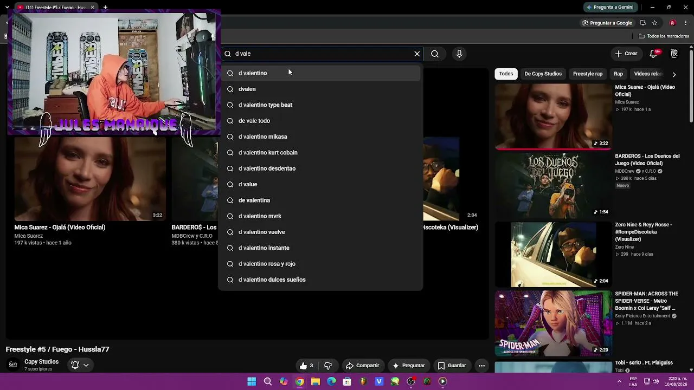Select the Todos filter chip
The height and width of the screenshot is (390, 694).
click(x=506, y=74)
